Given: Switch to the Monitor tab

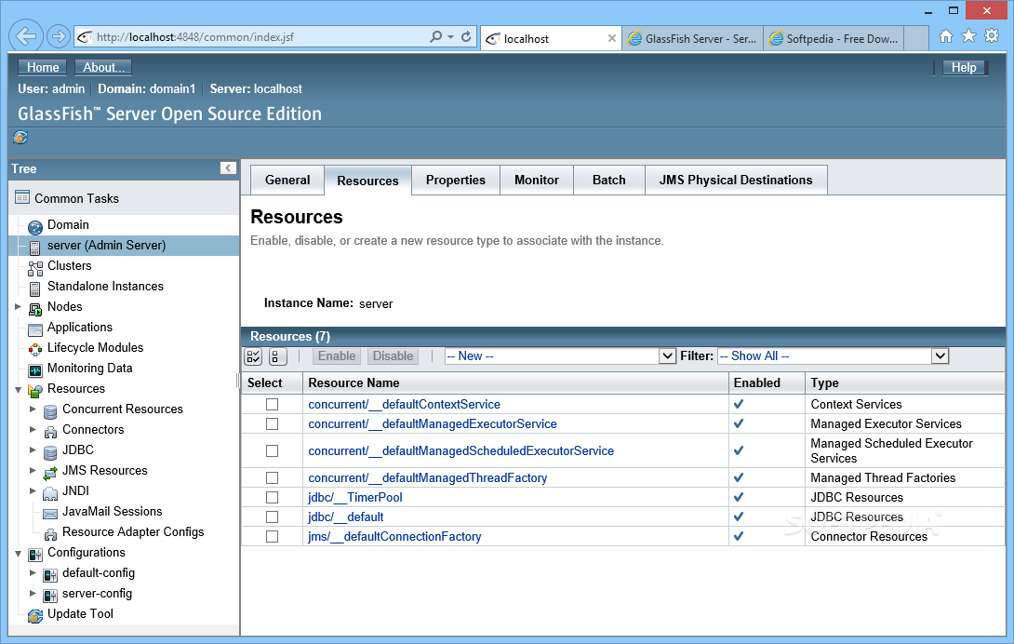Looking at the screenshot, I should [x=536, y=180].
